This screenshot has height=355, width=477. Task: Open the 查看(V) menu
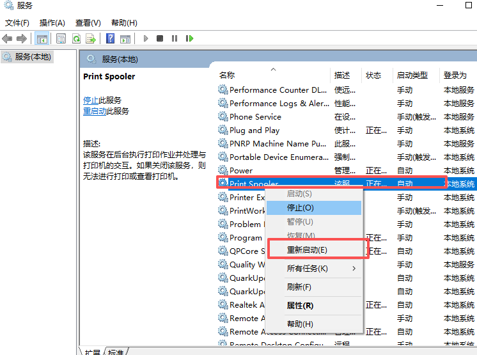(88, 23)
